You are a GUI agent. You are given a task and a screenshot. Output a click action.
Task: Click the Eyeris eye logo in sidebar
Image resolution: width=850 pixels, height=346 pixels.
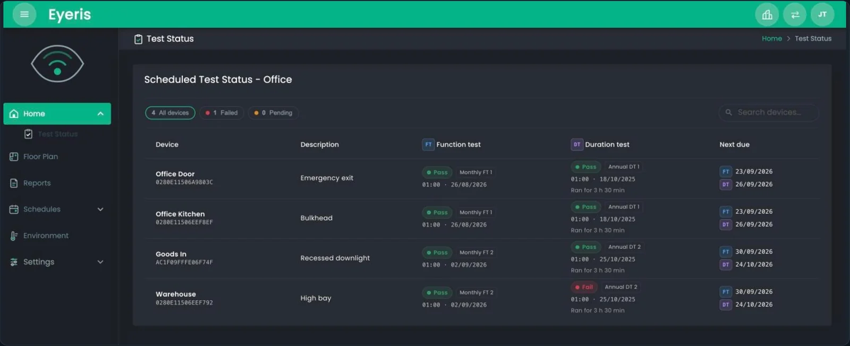click(x=57, y=64)
